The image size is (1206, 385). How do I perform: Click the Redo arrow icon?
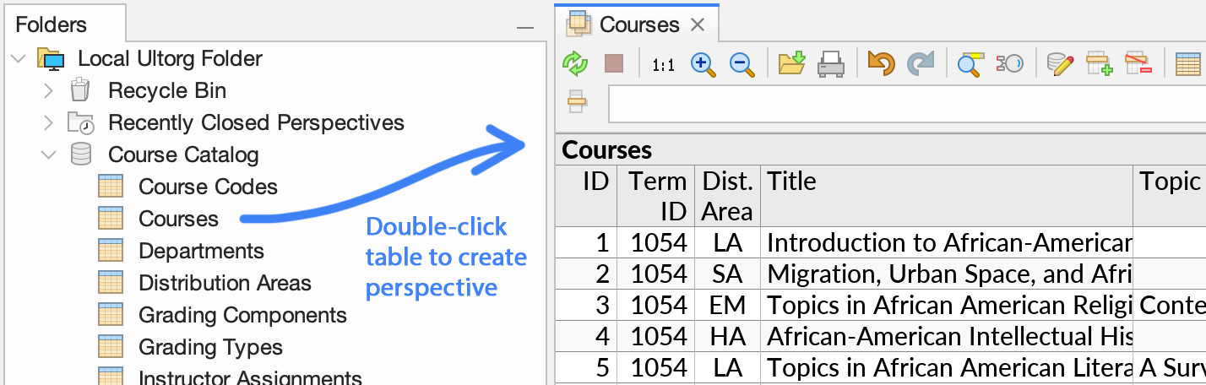click(x=921, y=63)
